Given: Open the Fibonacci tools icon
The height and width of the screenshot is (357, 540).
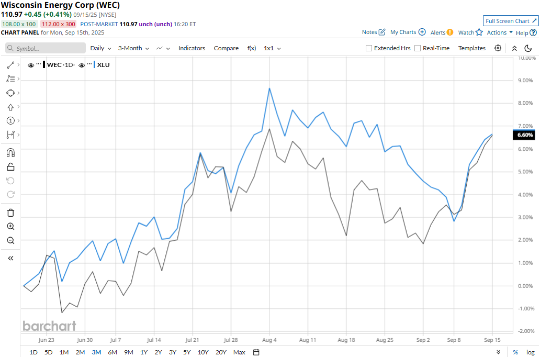Looking at the screenshot, I should click(10, 79).
